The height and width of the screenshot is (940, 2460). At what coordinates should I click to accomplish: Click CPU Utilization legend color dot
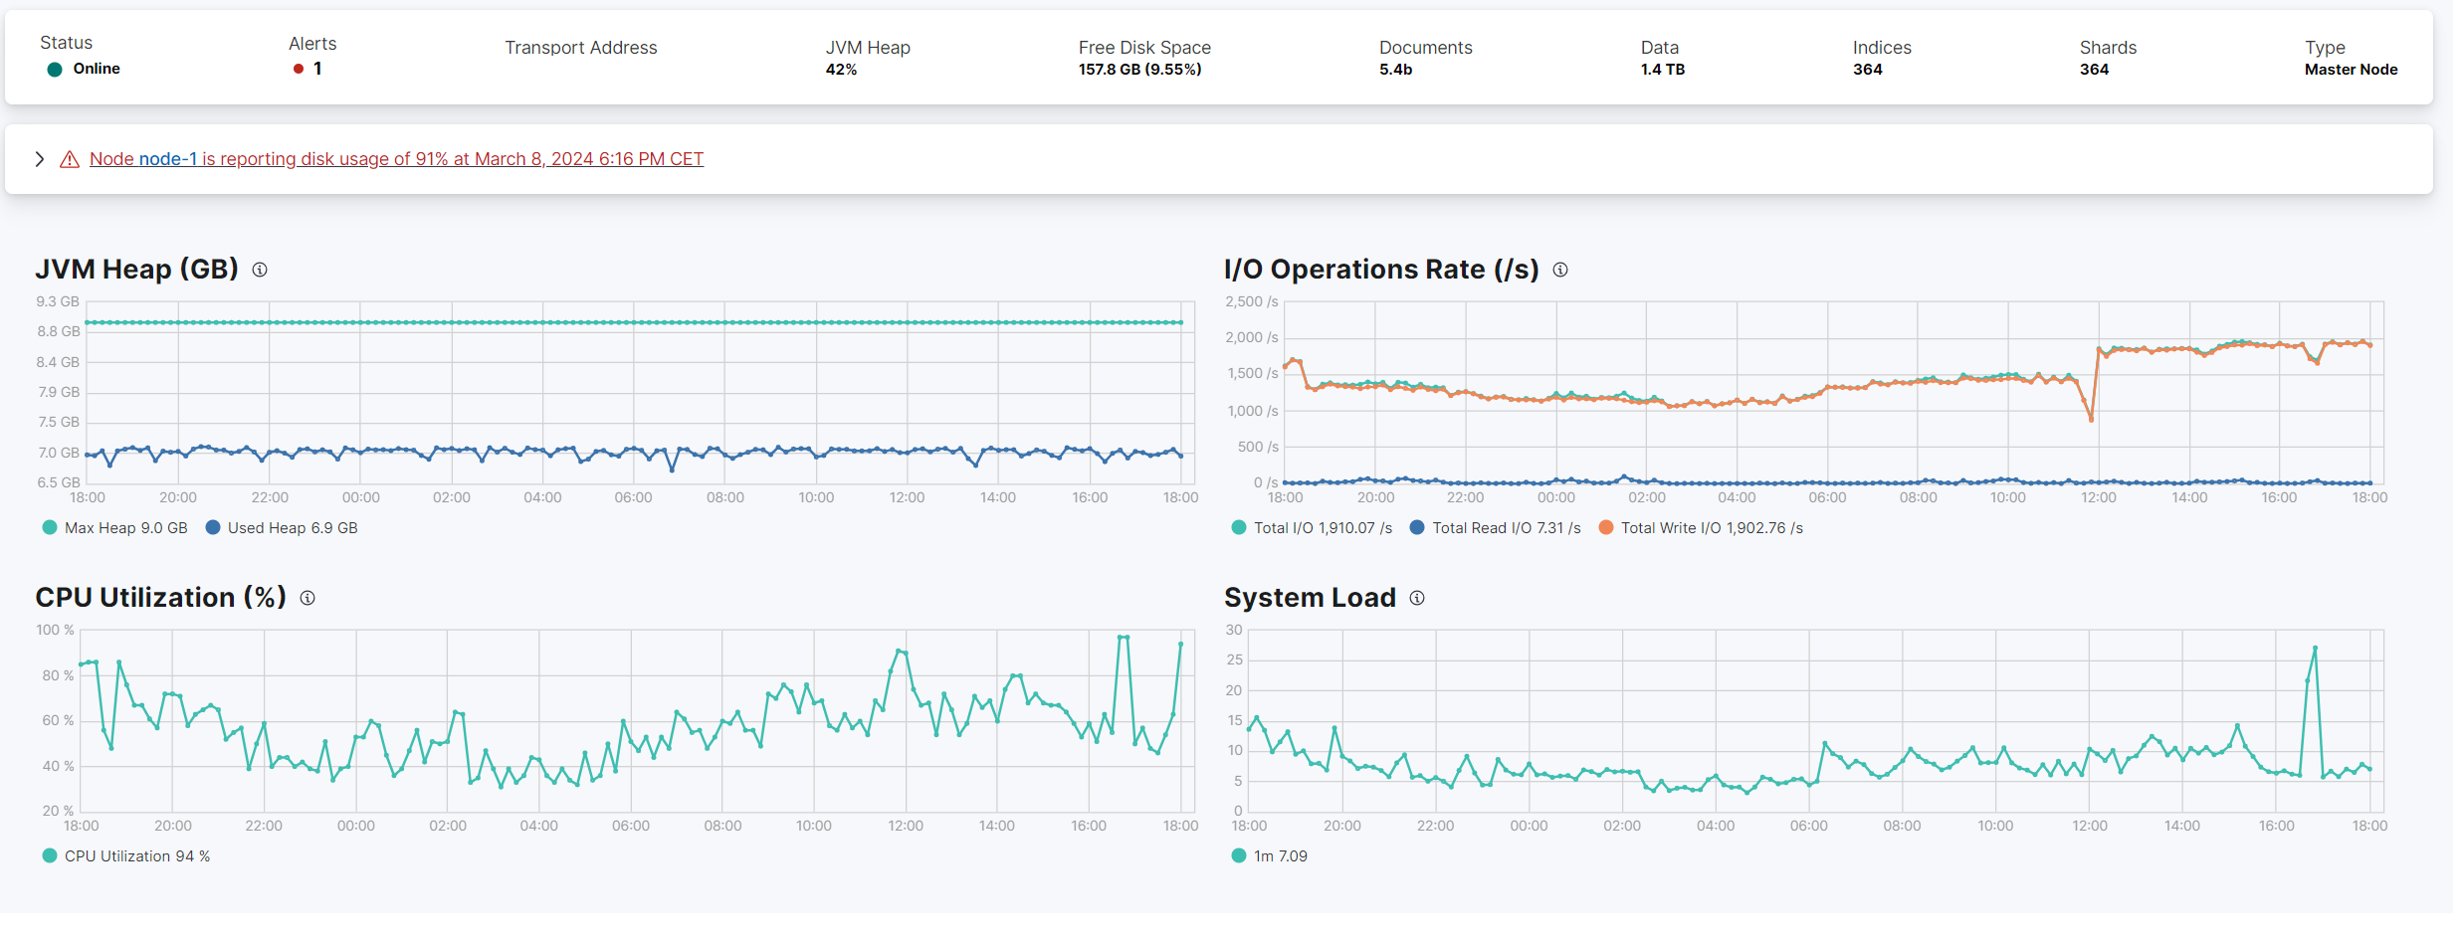coord(50,856)
